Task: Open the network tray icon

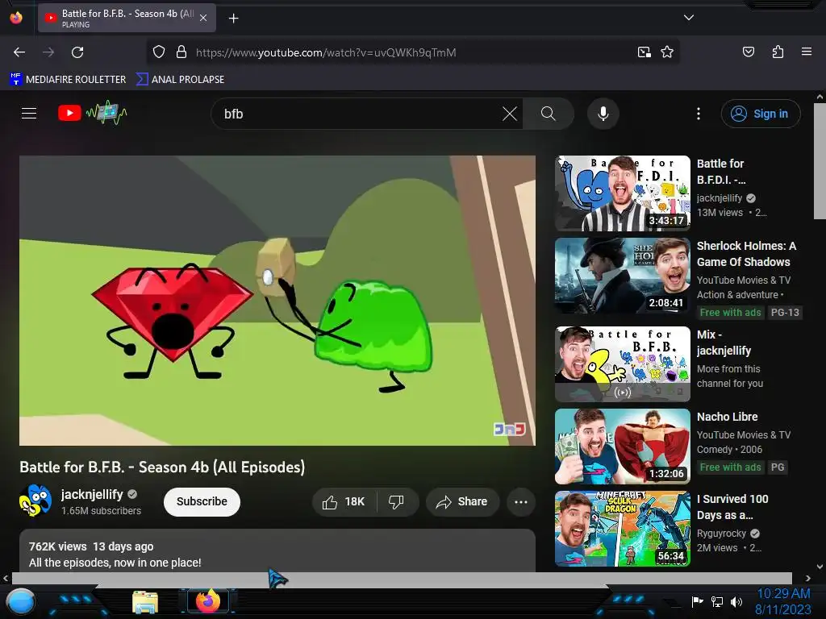Action: (717, 601)
